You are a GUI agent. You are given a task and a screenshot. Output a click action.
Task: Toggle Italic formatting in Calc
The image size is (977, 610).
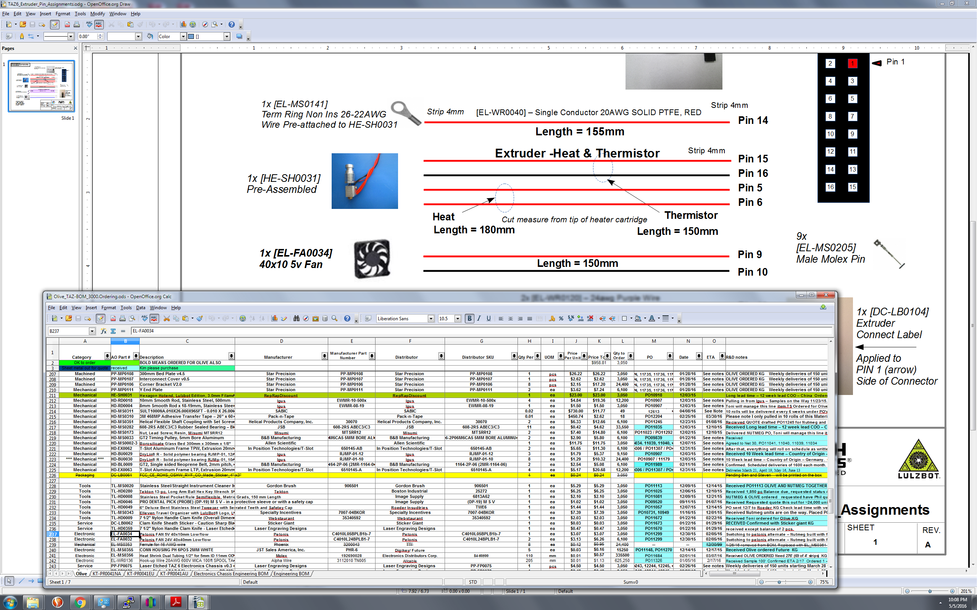pyautogui.click(x=479, y=319)
